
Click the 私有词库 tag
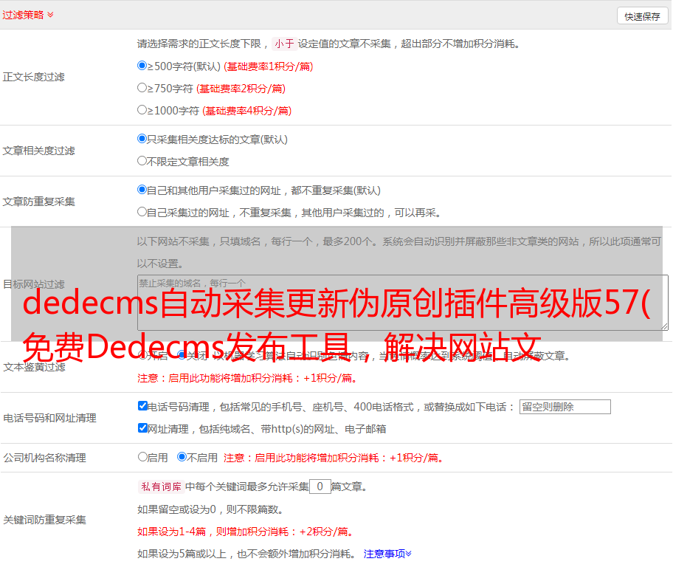point(162,487)
